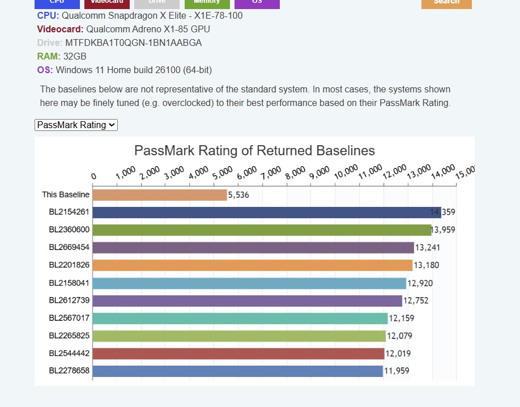Select the BL2612739 violet bar
520x407 pixels.
(248, 301)
